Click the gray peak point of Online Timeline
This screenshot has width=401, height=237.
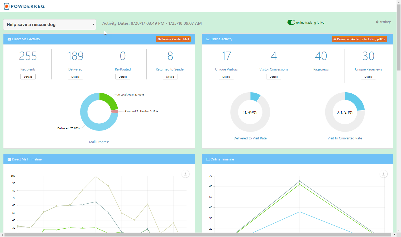coord(299,181)
